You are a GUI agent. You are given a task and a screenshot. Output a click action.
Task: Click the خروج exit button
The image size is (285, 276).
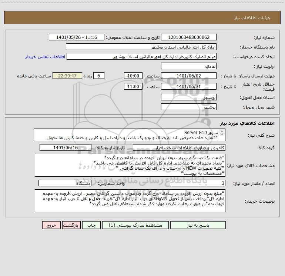pyautogui.click(x=51, y=225)
